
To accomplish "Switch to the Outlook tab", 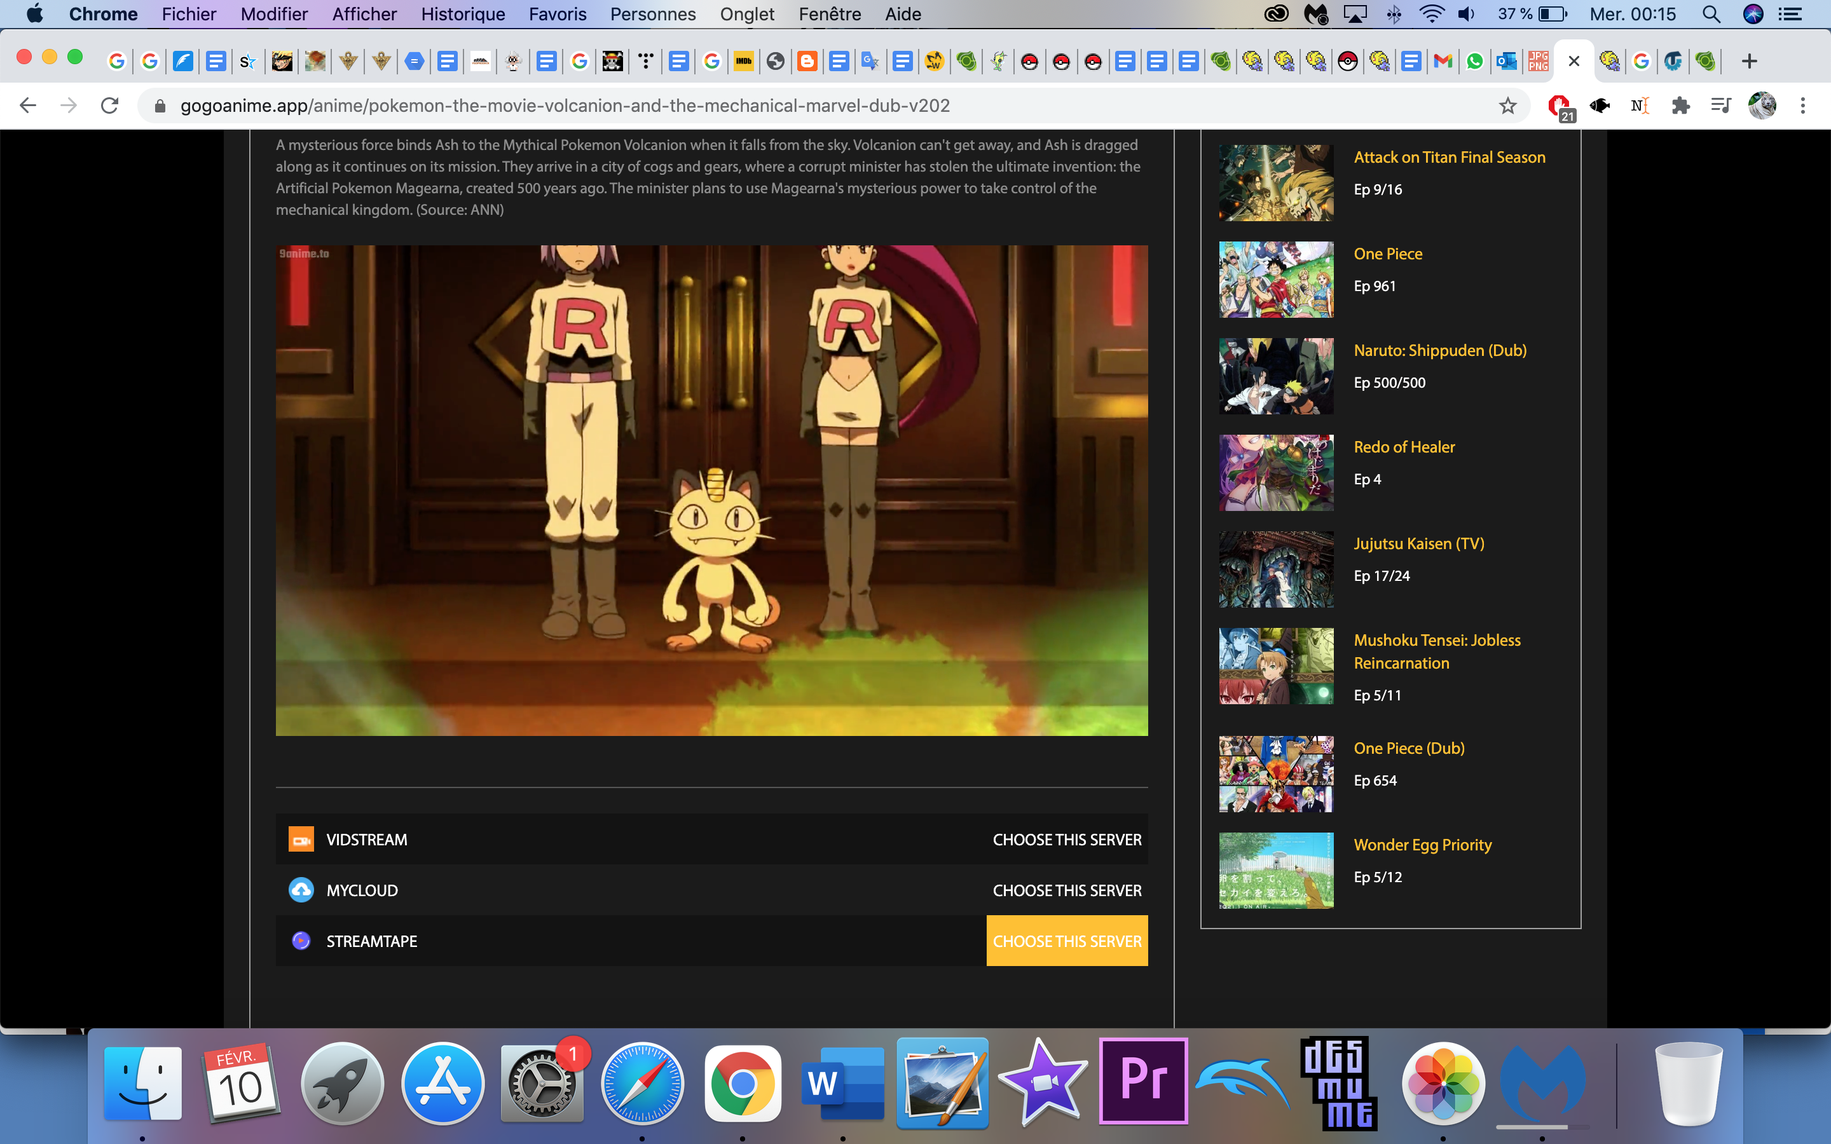I will click(1506, 61).
